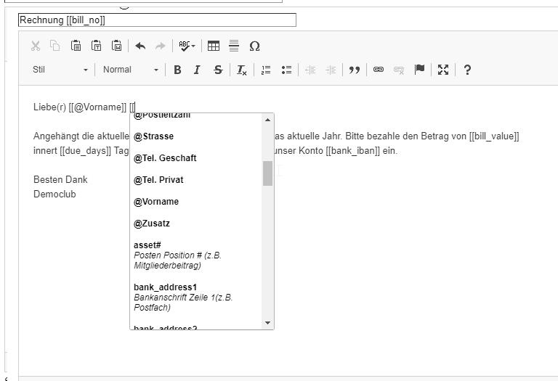Click the [[@Vorname]] placeholder in greeting
Viewport: 558px width, 381px height.
tap(97, 107)
